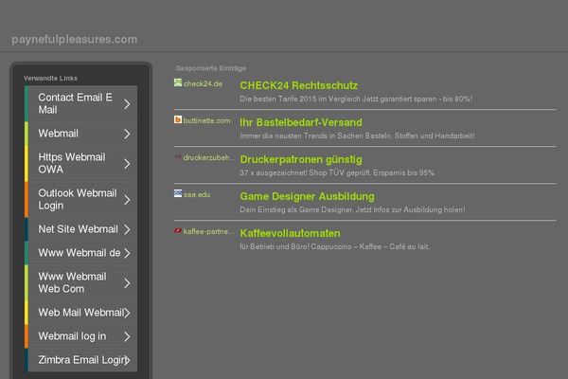Open CHECK24 Rechtsschutz ad headline

click(x=299, y=85)
